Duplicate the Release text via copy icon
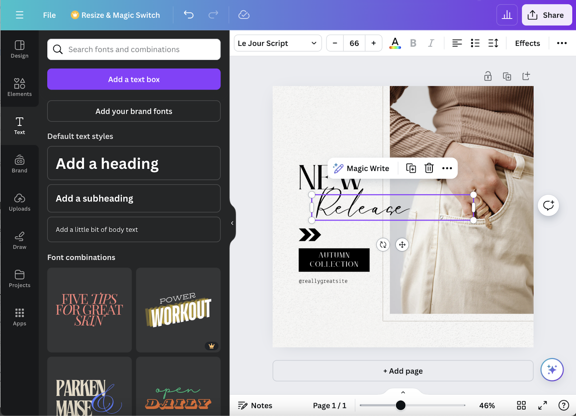This screenshot has width=576, height=416. click(x=410, y=168)
